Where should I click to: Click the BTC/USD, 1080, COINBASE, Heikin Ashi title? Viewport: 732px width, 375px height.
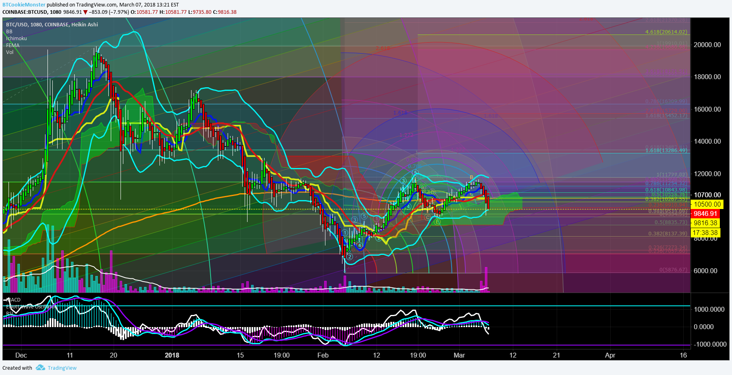(52, 24)
